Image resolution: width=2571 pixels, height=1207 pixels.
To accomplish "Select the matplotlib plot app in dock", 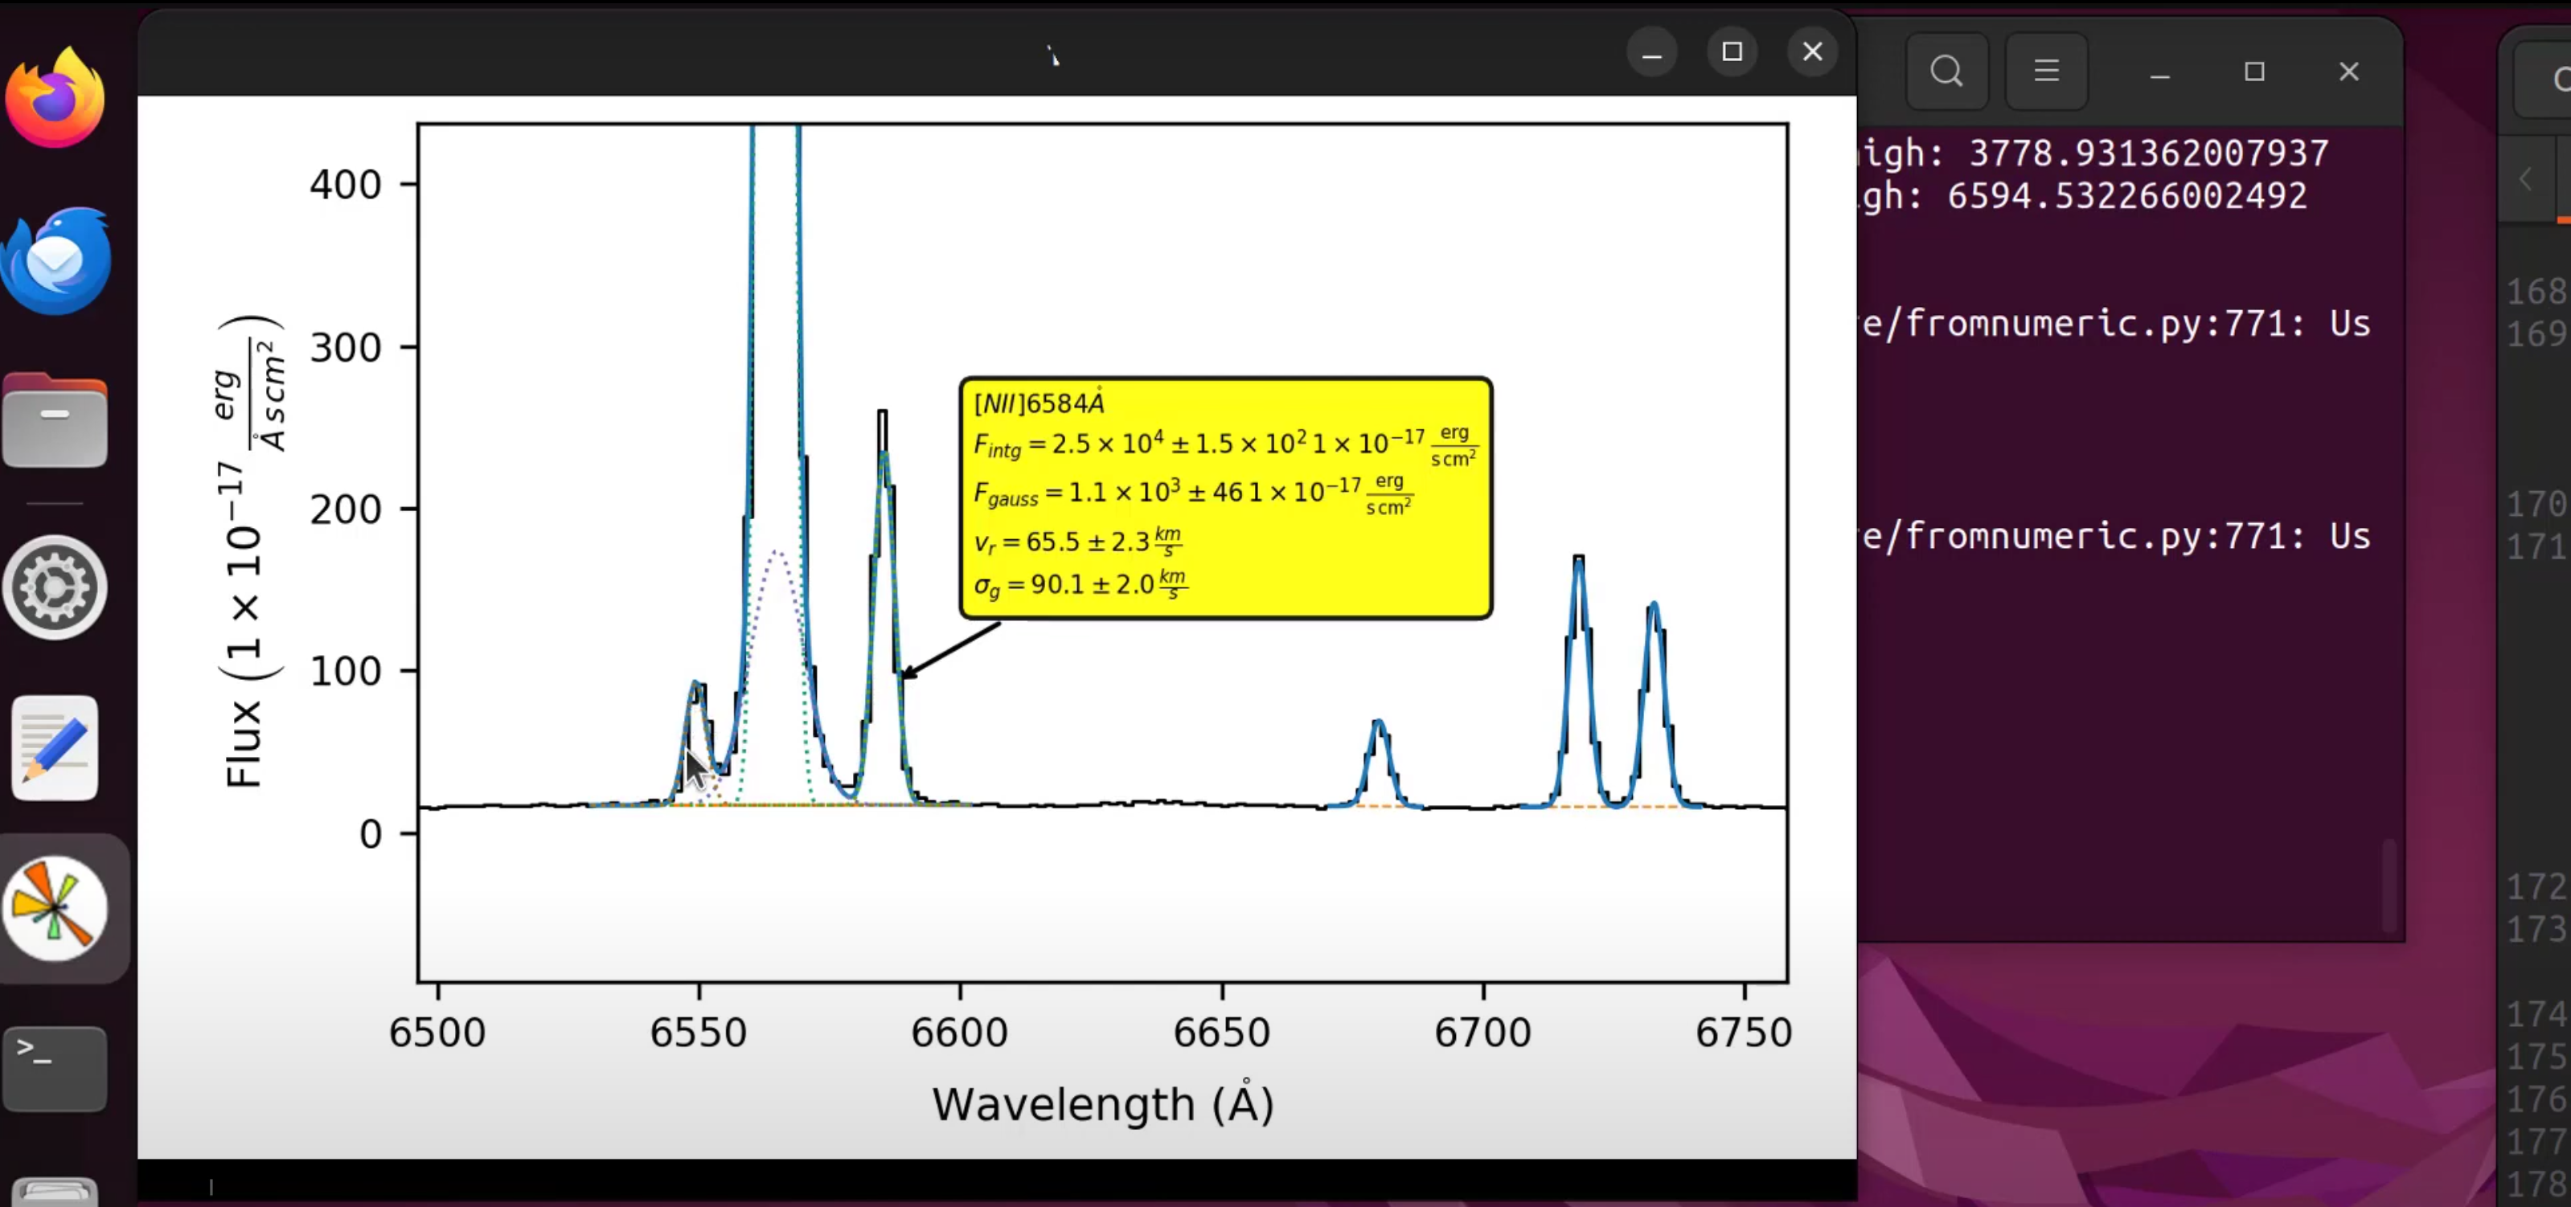I will pyautogui.click(x=55, y=909).
